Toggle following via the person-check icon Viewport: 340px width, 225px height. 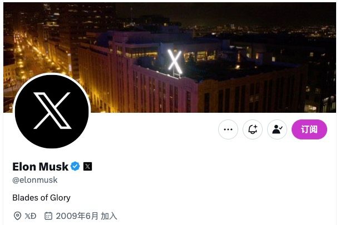(277, 129)
